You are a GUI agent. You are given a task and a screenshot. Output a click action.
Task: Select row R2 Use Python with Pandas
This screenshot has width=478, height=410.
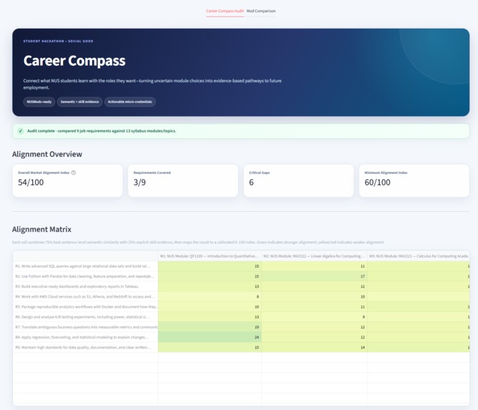click(x=85, y=276)
